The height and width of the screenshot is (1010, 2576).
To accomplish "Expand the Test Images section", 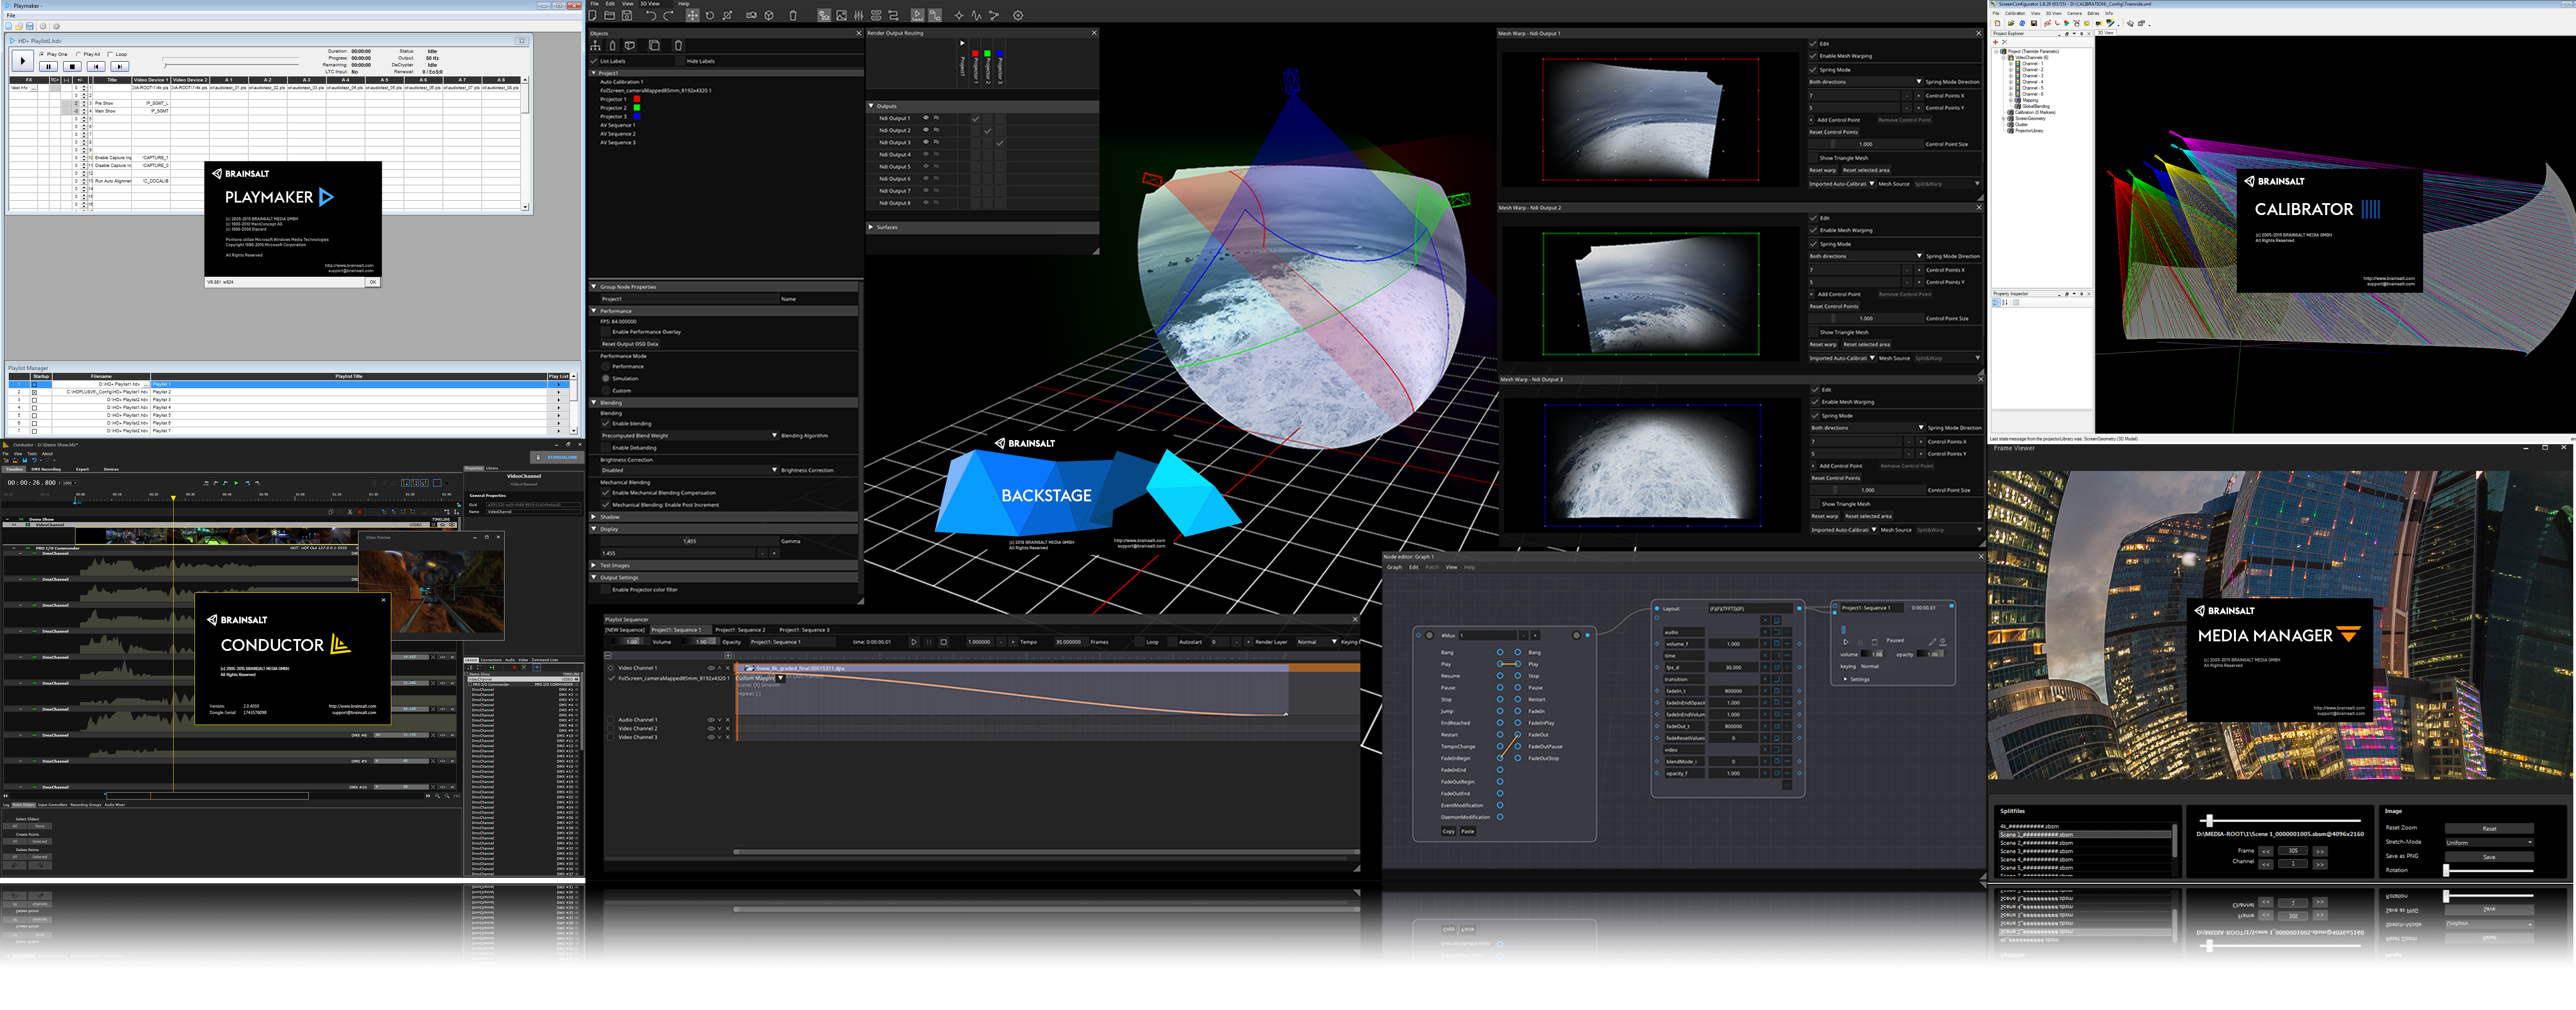I will point(593,565).
